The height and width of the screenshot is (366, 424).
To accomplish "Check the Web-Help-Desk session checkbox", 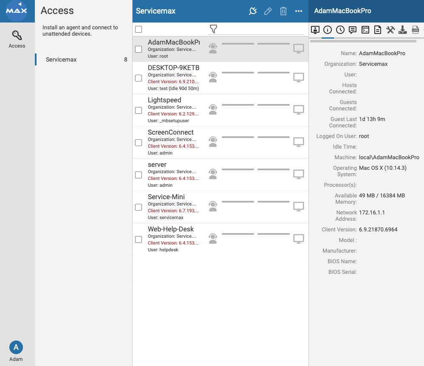I will coord(139,239).
